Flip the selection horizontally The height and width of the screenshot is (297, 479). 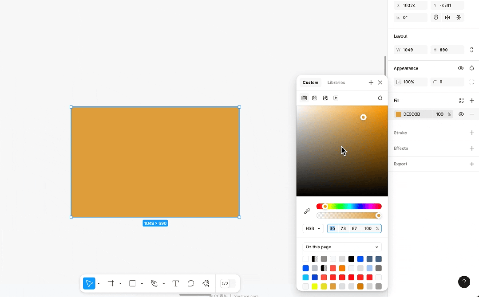pyautogui.click(x=447, y=17)
